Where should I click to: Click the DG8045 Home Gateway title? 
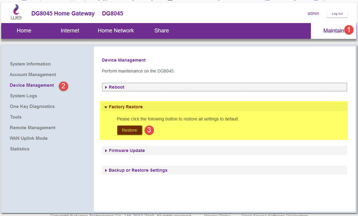(x=63, y=13)
